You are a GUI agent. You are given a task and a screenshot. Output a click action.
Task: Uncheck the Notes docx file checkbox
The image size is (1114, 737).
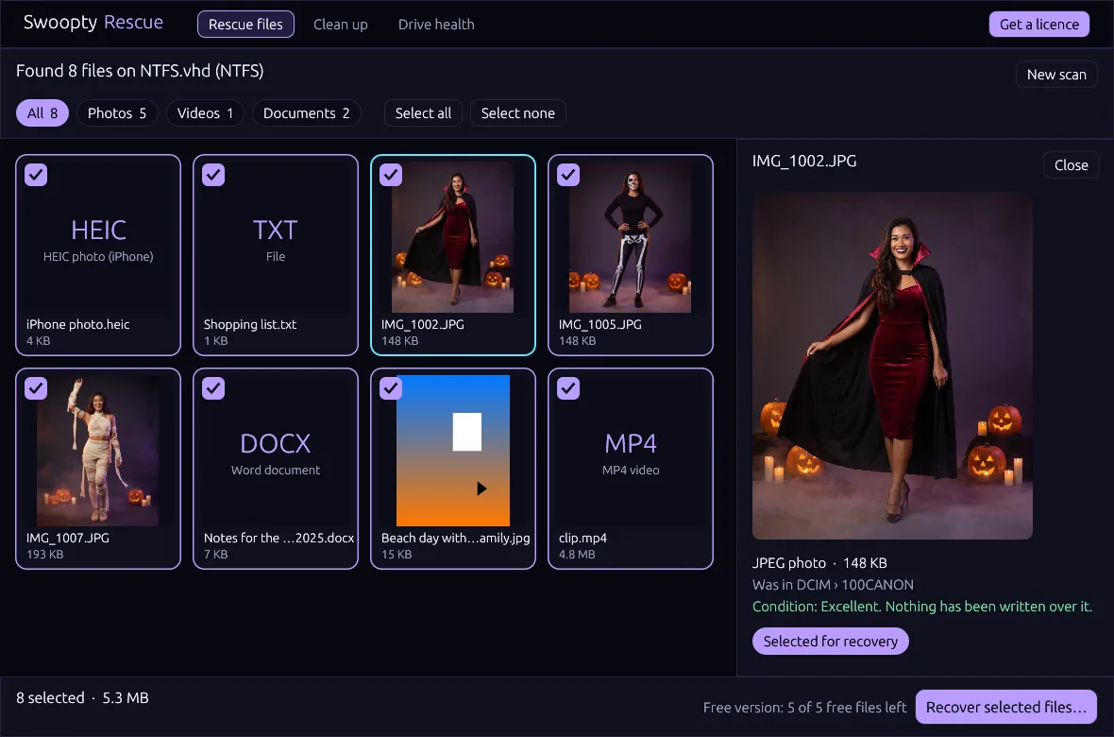coord(214,388)
